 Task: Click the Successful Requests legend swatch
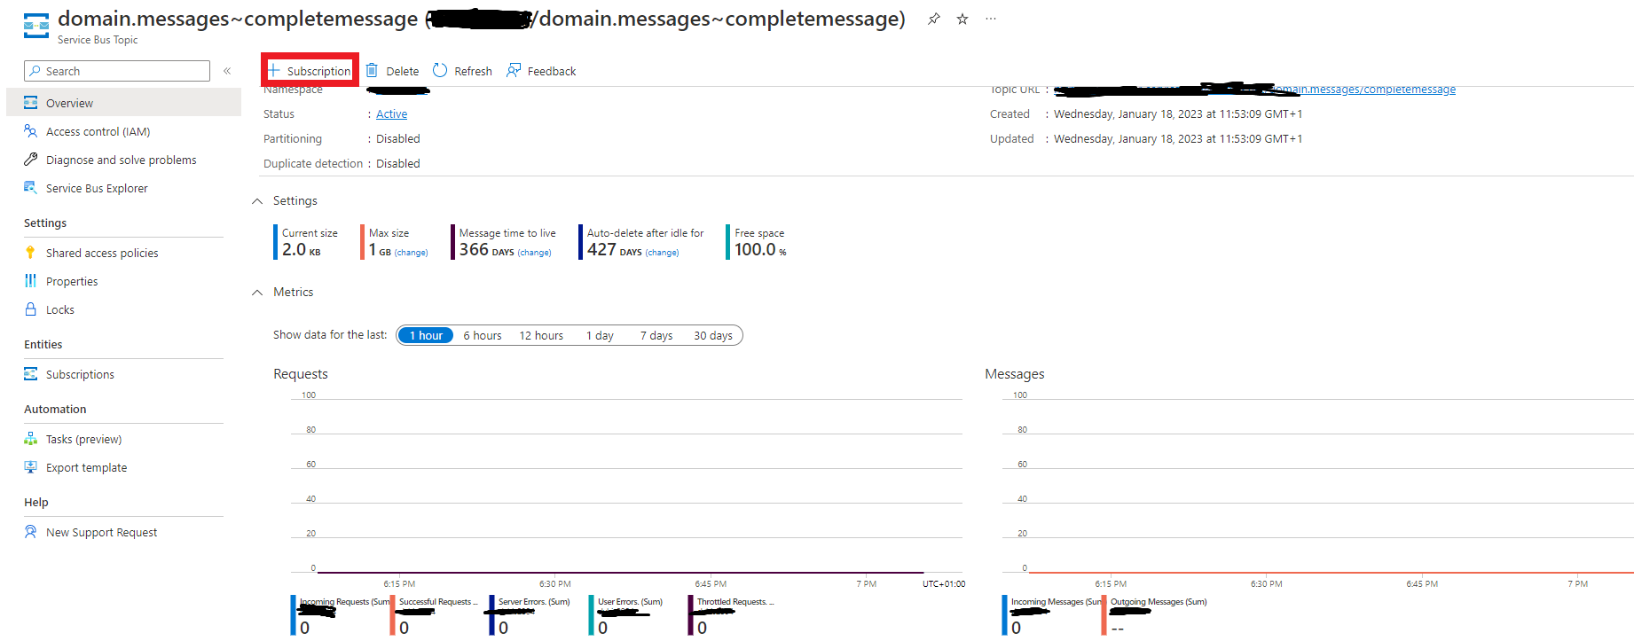[392, 614]
